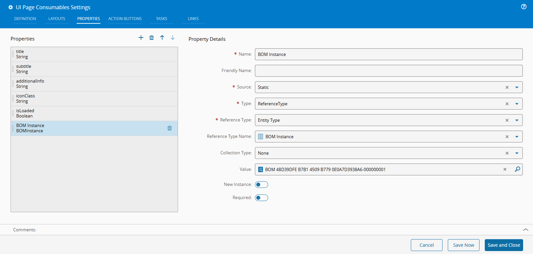533x254 pixels.
Task: Enable the Required toggle
Action: (x=261, y=198)
